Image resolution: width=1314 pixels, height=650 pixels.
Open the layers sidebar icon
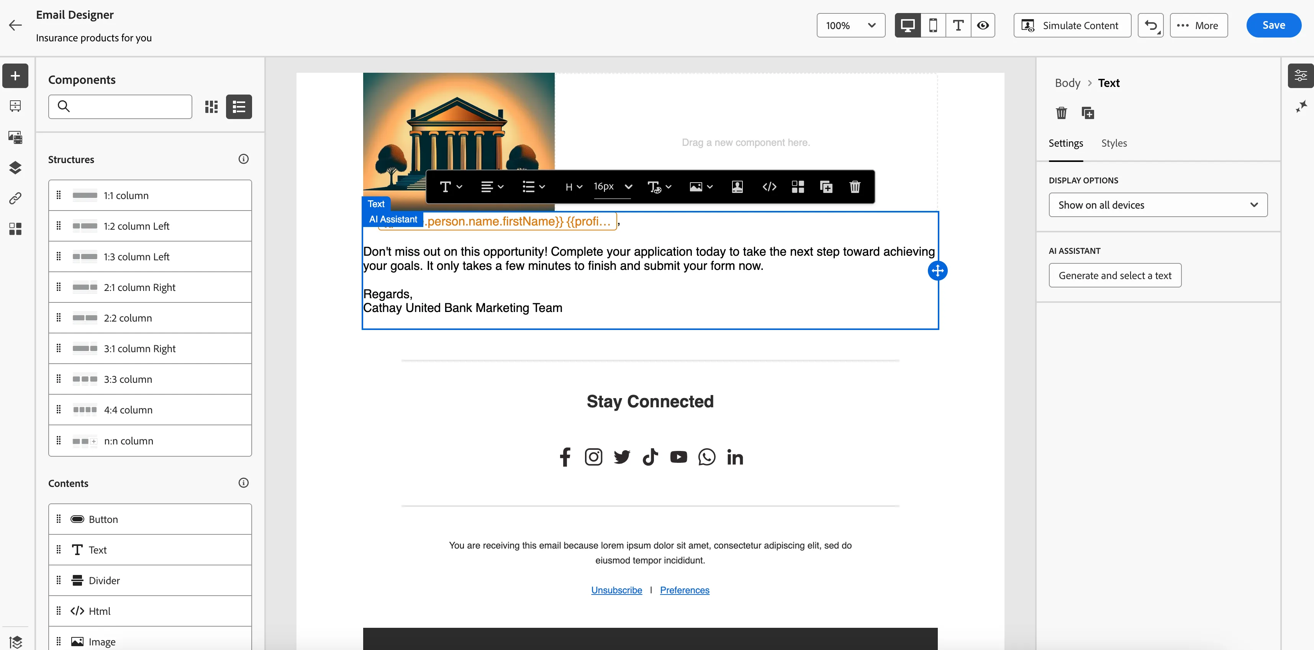click(x=15, y=167)
